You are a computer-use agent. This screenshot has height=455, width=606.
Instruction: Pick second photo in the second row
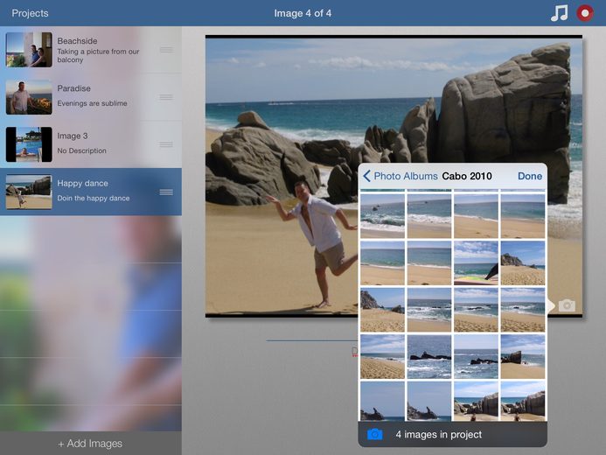coord(429,262)
